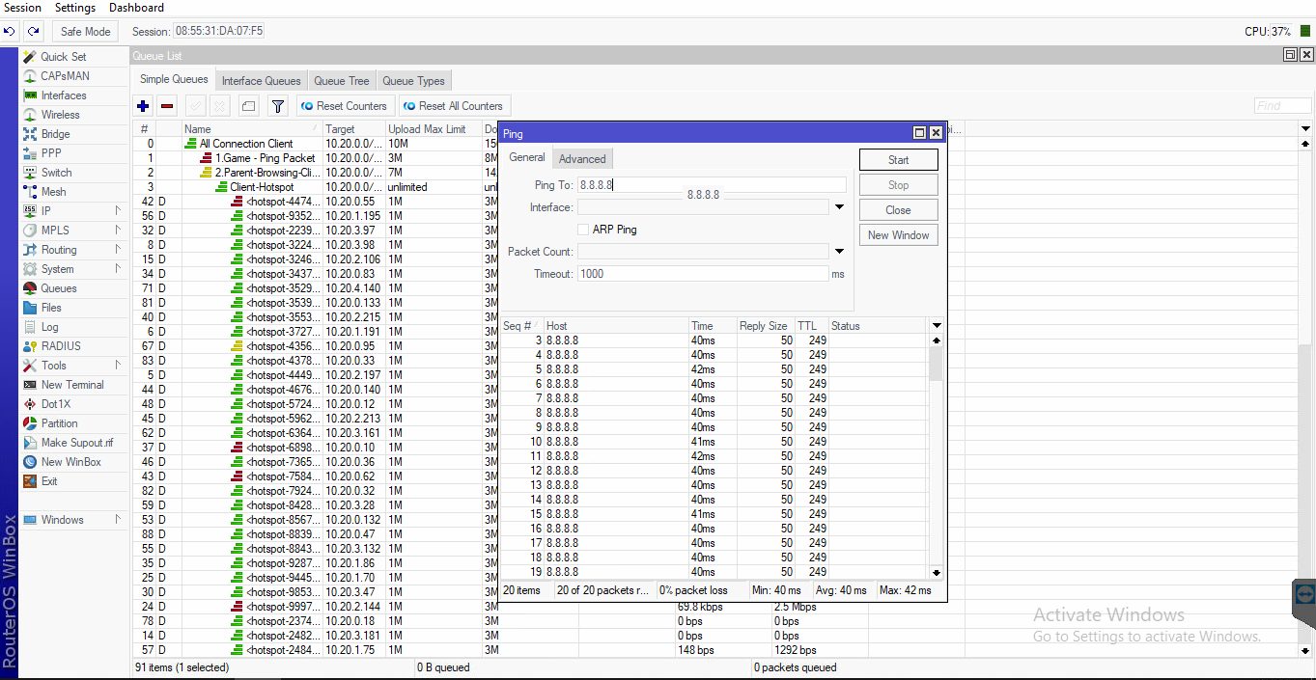Click the Ping To address field
Screen dimensions: 1316x680
coord(712,185)
